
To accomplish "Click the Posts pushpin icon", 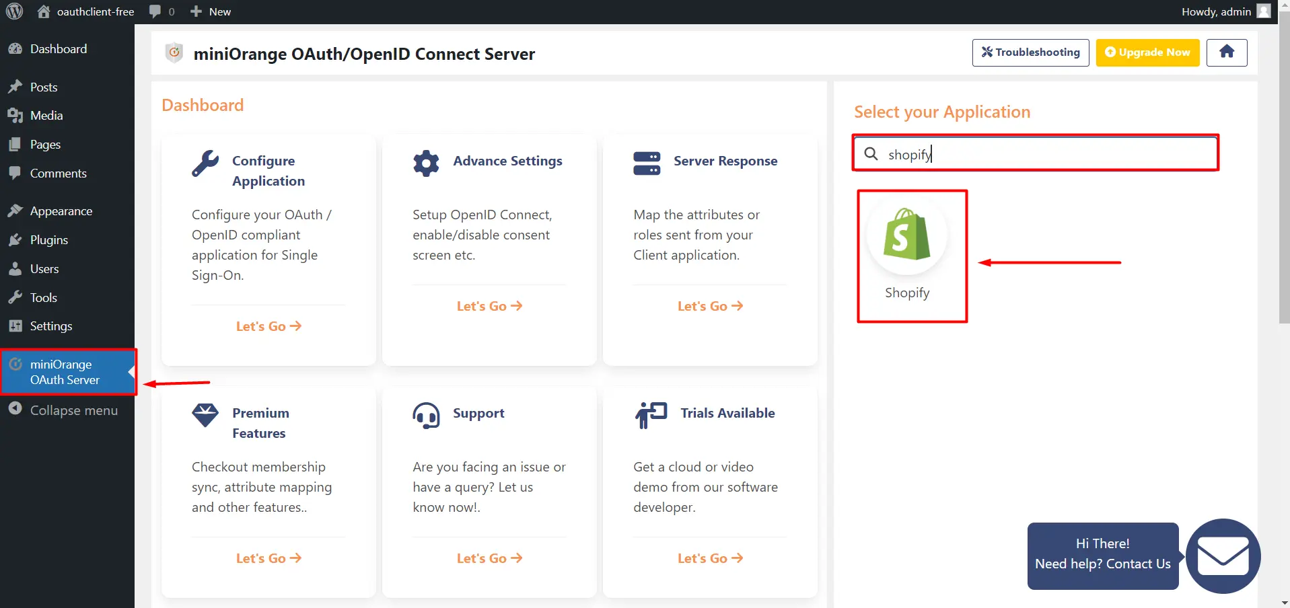I will [15, 87].
